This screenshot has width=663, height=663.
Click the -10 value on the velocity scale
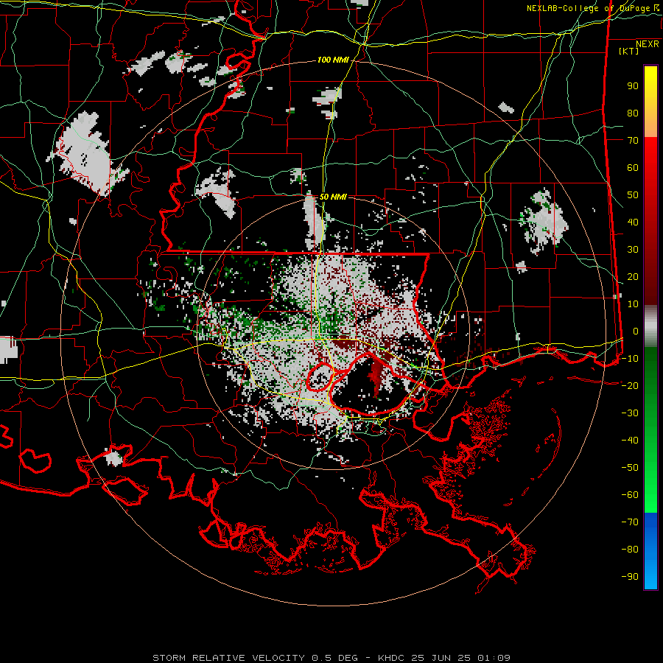point(630,359)
